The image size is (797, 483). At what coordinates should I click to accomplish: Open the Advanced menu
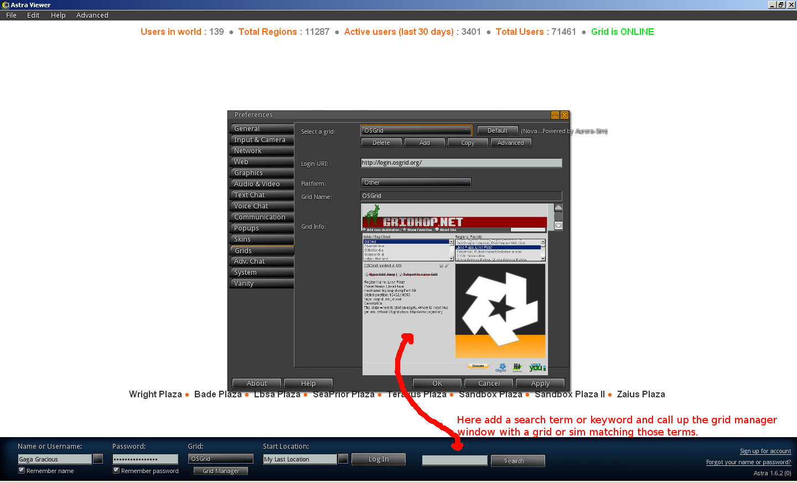pyautogui.click(x=92, y=15)
